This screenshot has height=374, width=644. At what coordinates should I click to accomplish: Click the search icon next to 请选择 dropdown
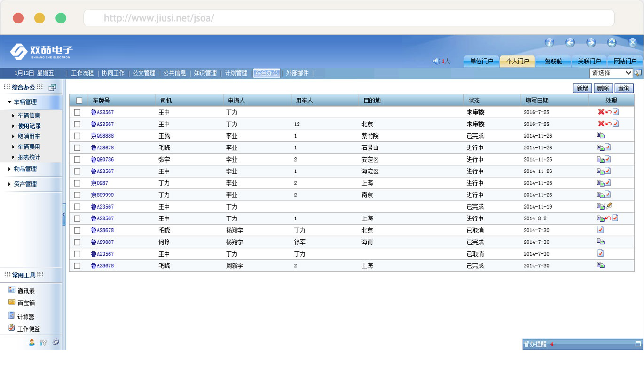pos(638,73)
